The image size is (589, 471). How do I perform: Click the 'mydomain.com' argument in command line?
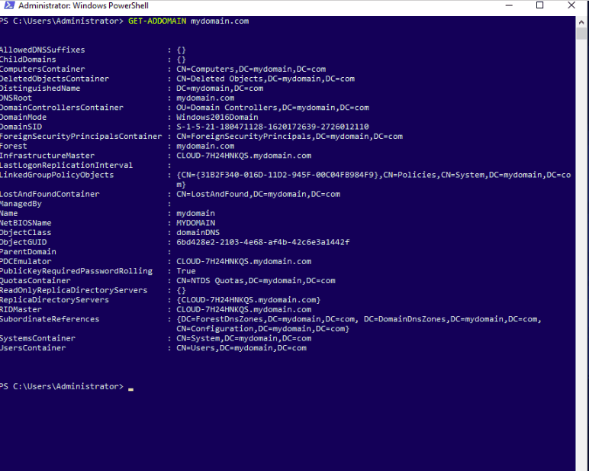220,21
